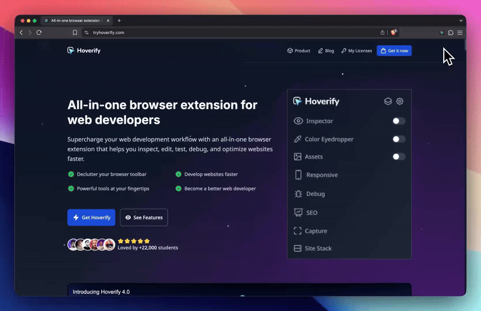The width and height of the screenshot is (481, 311).
Task: Open the Blog link in navbar
Action: point(326,51)
